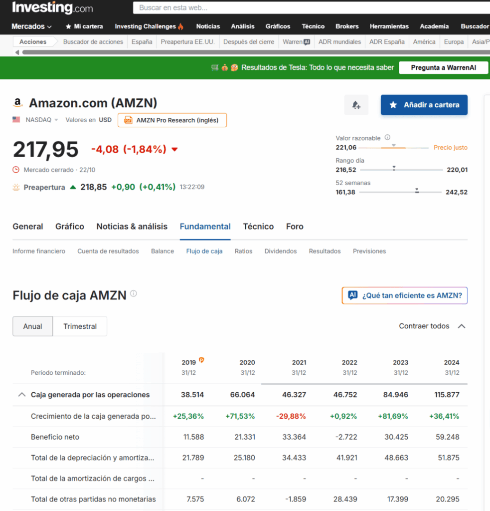Click the info icon next to Flujo de caja AMZN

pyautogui.click(x=134, y=294)
